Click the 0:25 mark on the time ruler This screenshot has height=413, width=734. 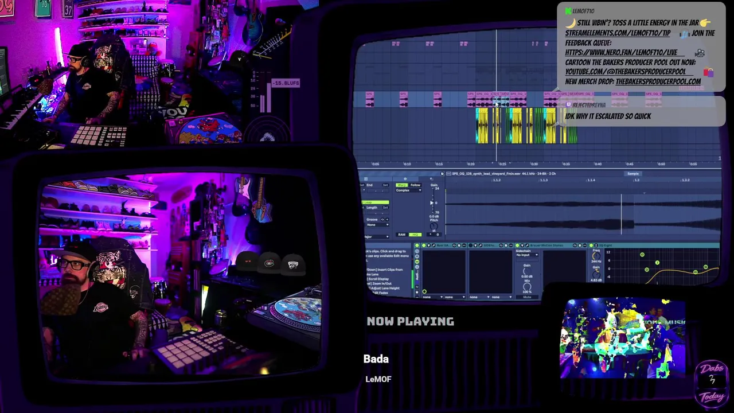[502, 164]
